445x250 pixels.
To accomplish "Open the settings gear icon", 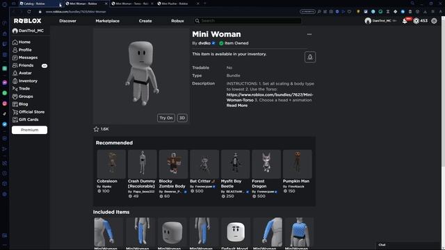I will point(434,21).
